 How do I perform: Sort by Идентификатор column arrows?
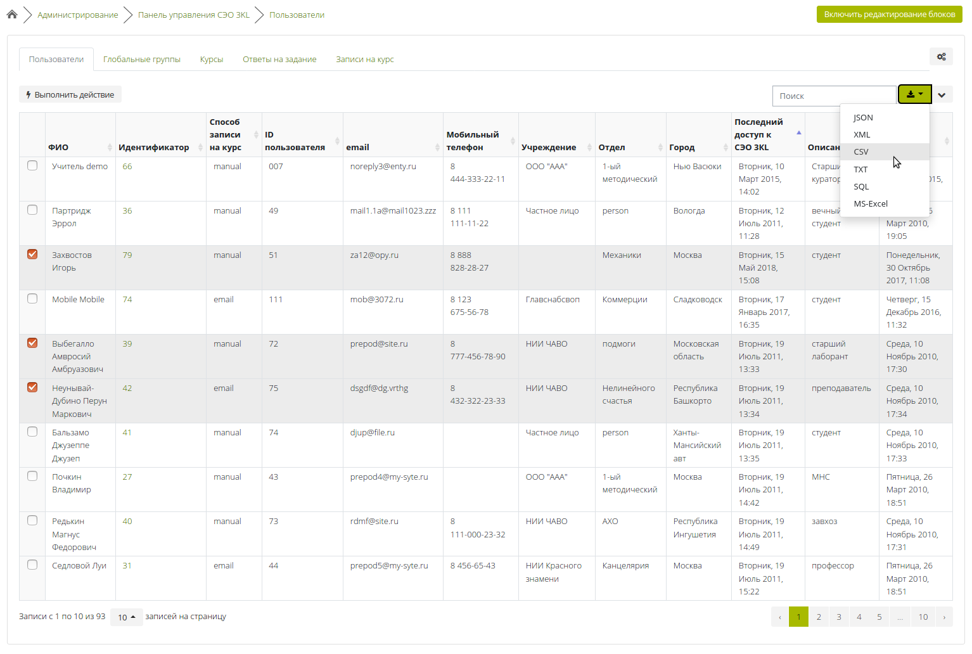pos(200,147)
